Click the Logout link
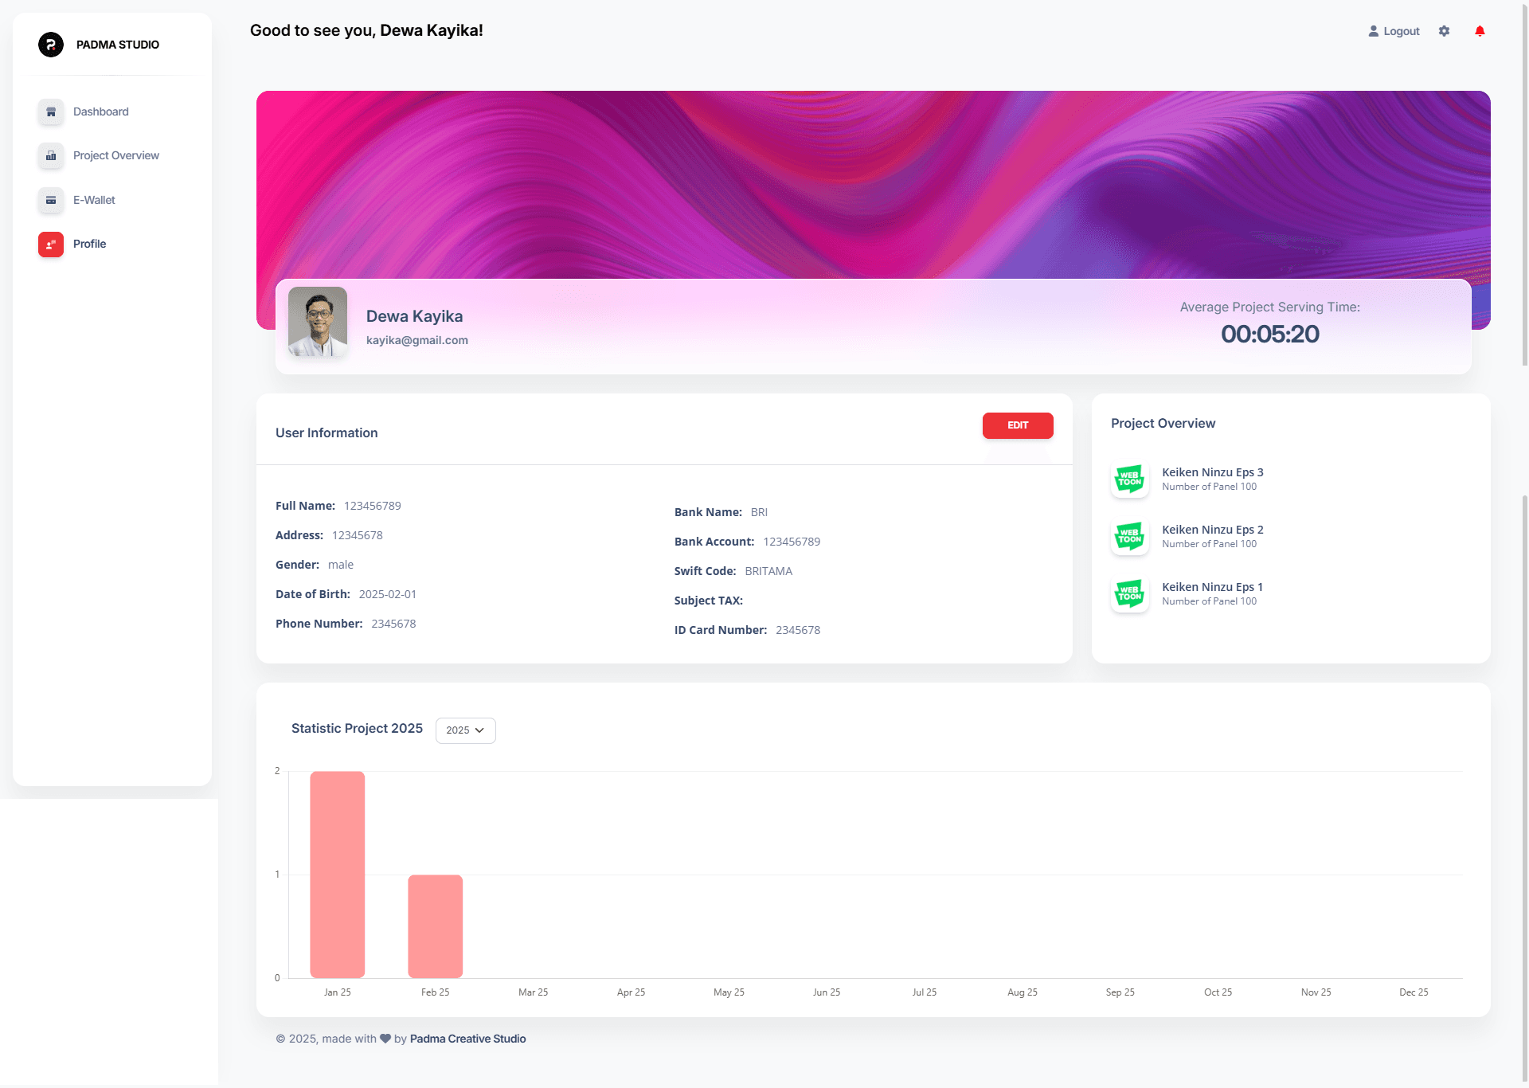The image size is (1529, 1088). [x=1394, y=31]
